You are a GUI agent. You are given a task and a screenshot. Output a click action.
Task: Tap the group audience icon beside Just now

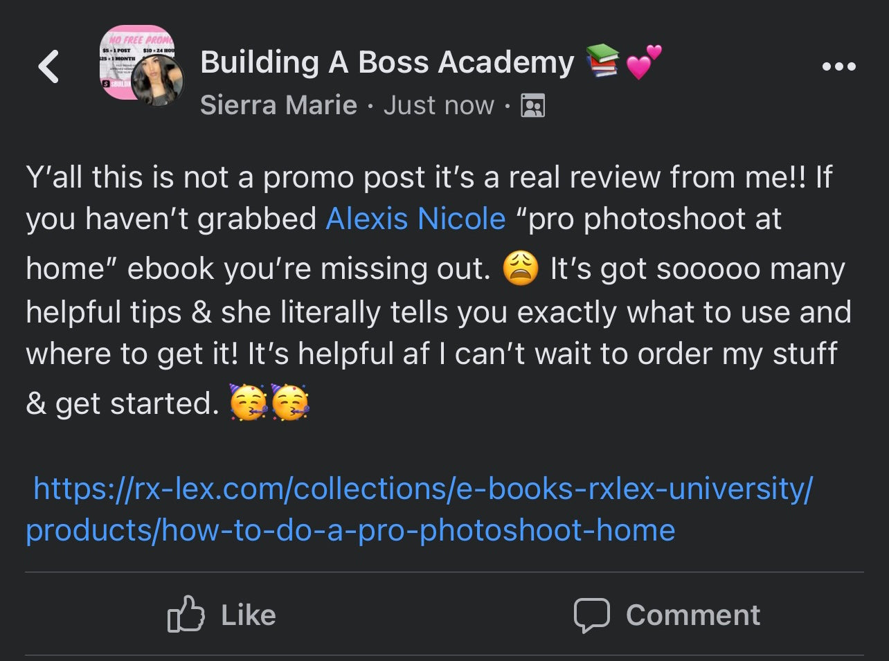pos(532,106)
